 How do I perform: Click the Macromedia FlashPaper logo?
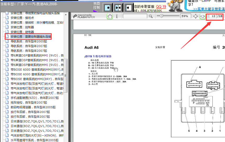(x=84, y=16)
